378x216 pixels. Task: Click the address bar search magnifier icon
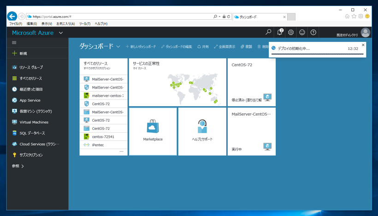click(x=215, y=17)
